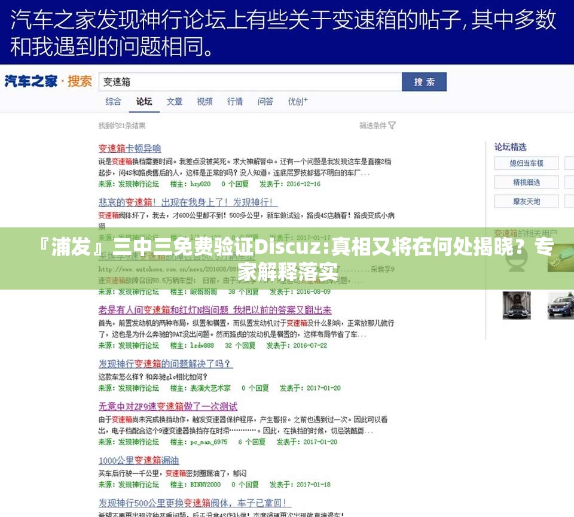Open the 文章 tab
This screenshot has width=574, height=517.
(174, 102)
